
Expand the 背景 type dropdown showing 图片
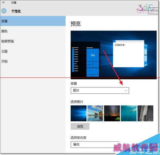click(100, 90)
